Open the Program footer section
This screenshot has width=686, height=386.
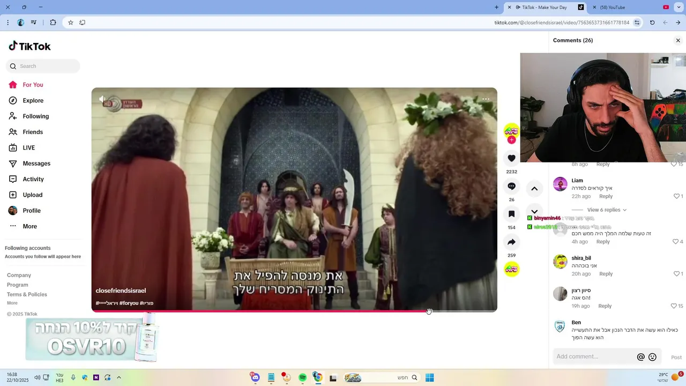(x=17, y=285)
